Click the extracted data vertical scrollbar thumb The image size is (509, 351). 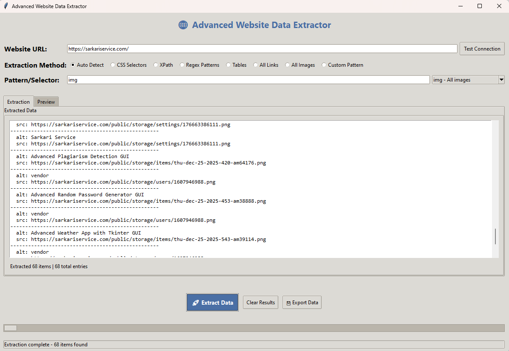point(495,236)
